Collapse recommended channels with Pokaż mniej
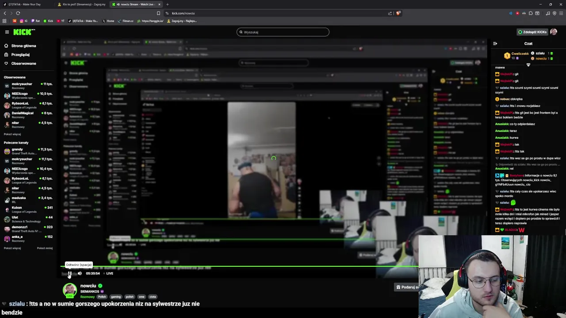This screenshot has height=318, width=566. click(x=45, y=248)
